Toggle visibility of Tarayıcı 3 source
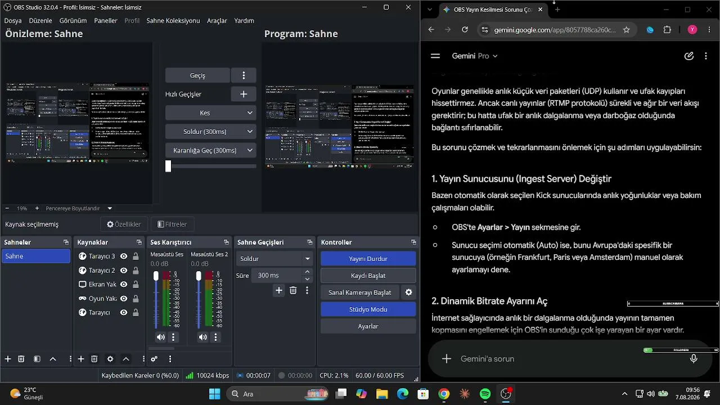This screenshot has height=405, width=720. pyautogui.click(x=124, y=256)
